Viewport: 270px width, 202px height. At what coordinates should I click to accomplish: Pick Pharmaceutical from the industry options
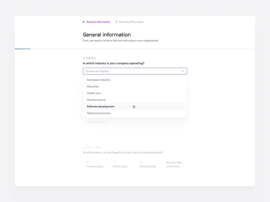[x=96, y=100]
